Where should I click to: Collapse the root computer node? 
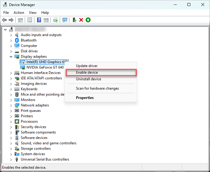[5, 30]
